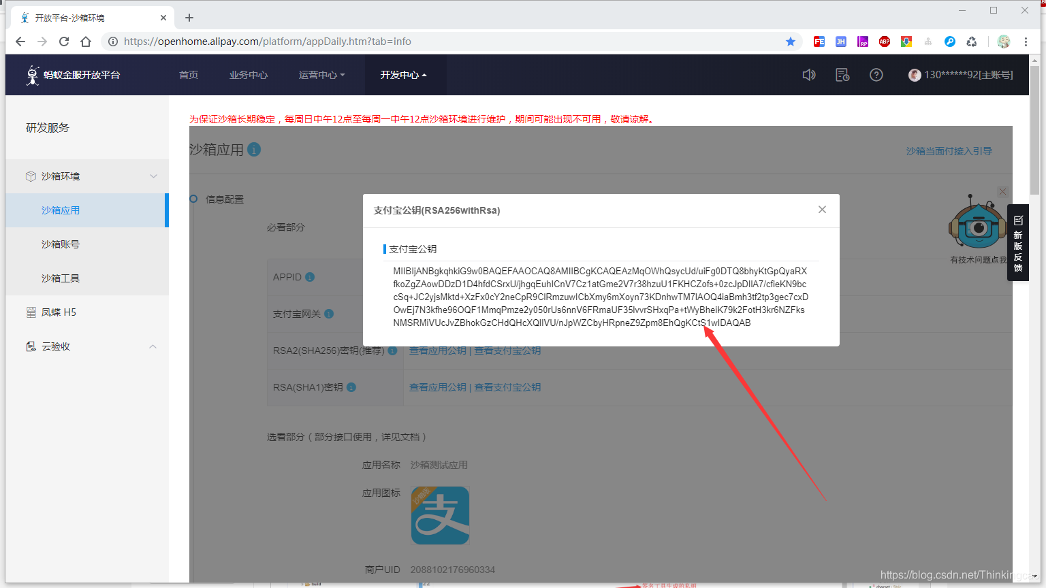
Task: Open the 开发中心 dropdown menu
Action: point(404,75)
